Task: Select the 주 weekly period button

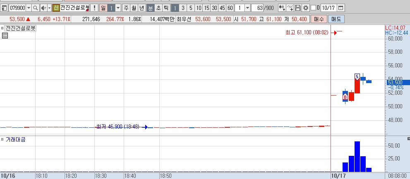Action: (x=126, y=8)
